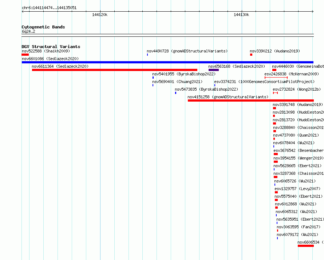Viewport: 324px width, 260px height.
Task: Click esv1329757 (Levy2007) label
Action: pyautogui.click(x=297, y=189)
